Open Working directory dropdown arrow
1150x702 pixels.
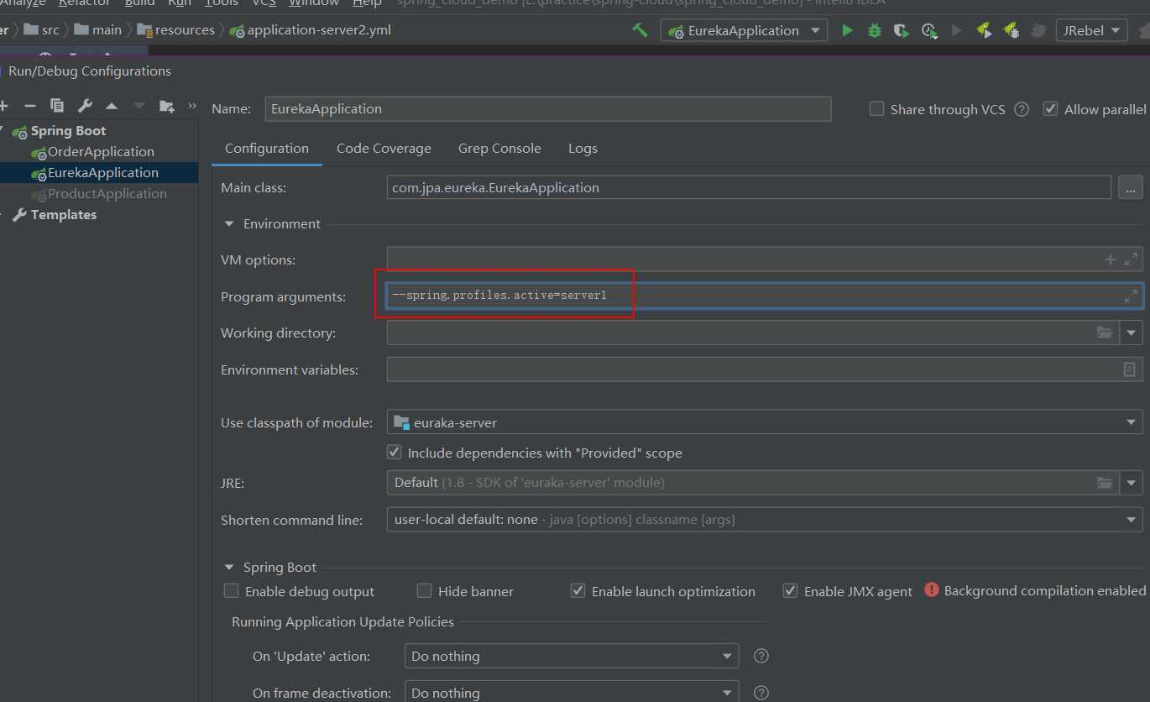[x=1132, y=333]
